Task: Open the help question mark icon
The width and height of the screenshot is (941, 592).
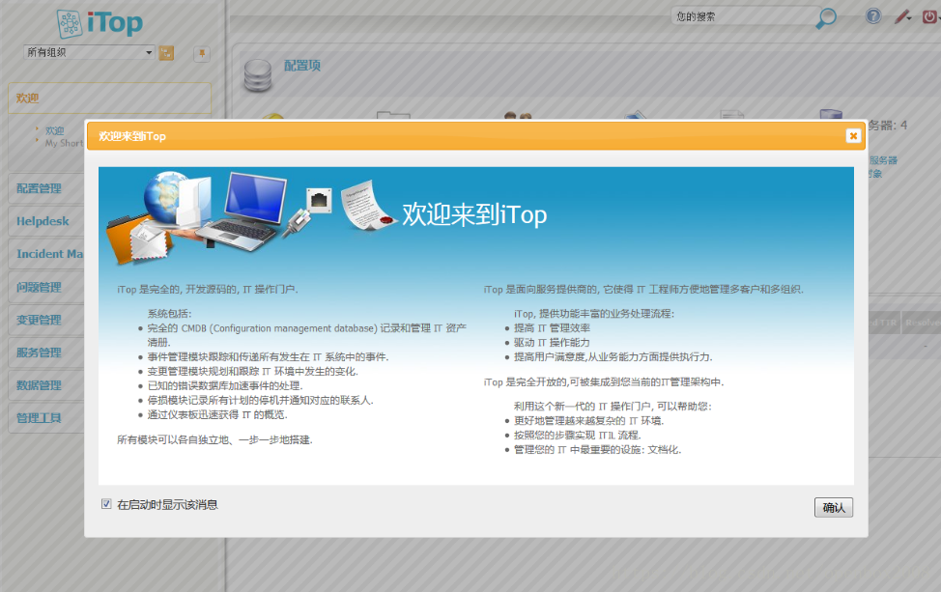Action: (873, 16)
